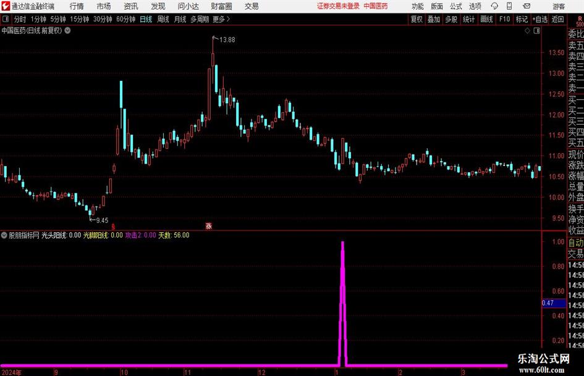Screen dimensions: 584x376
Task: Click the 游客 user account
Action: [x=559, y=6]
